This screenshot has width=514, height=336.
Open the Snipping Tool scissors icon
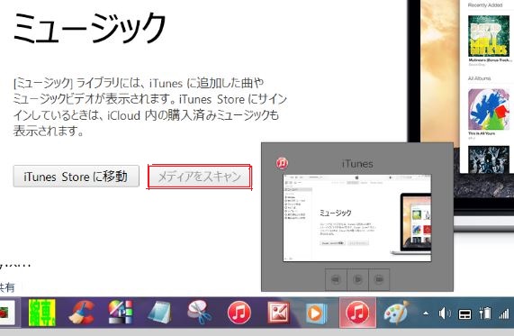(x=199, y=312)
